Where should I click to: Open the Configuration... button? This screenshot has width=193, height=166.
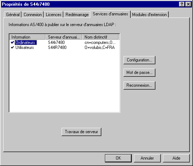coord(139,60)
